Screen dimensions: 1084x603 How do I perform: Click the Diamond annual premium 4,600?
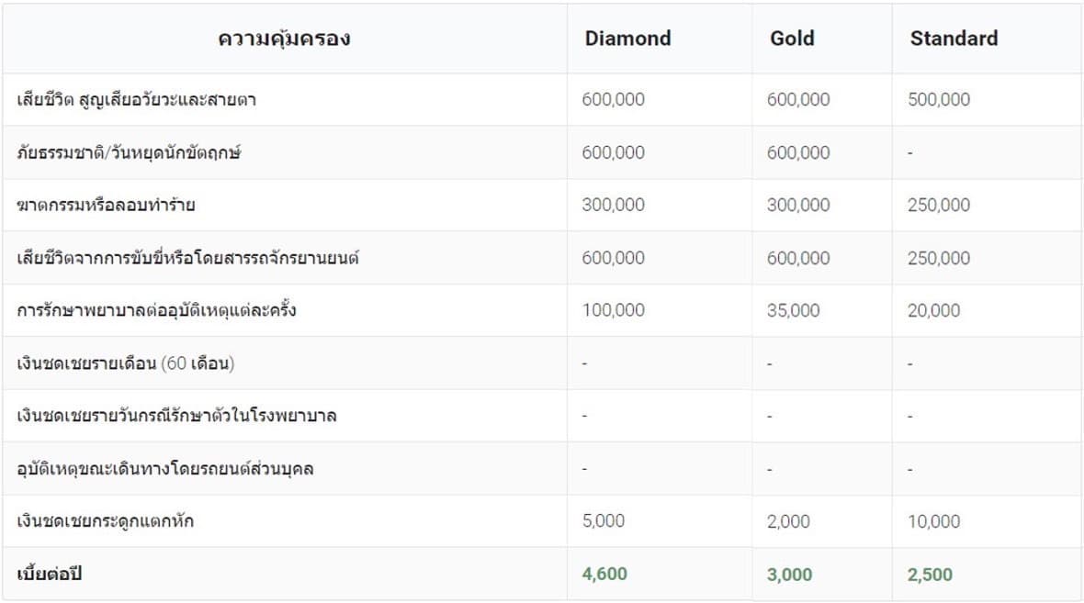pos(604,575)
